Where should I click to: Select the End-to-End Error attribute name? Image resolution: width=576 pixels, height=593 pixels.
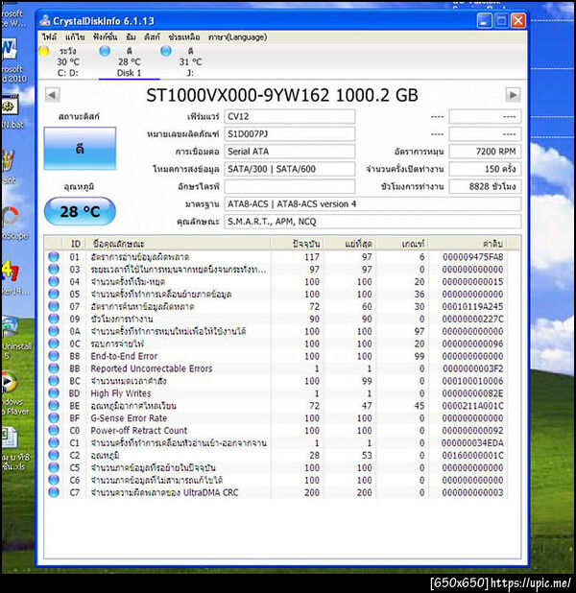(x=124, y=356)
